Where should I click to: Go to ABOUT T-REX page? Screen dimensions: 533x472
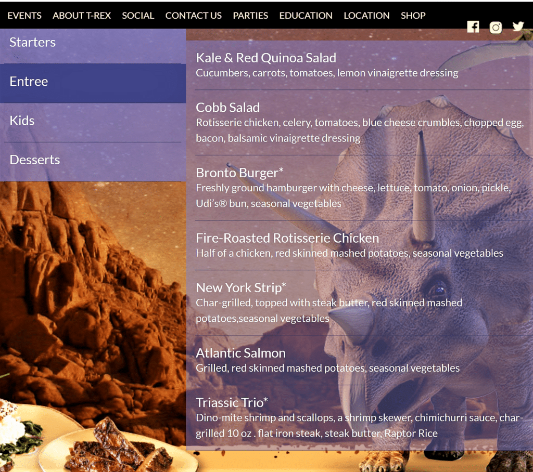click(82, 16)
